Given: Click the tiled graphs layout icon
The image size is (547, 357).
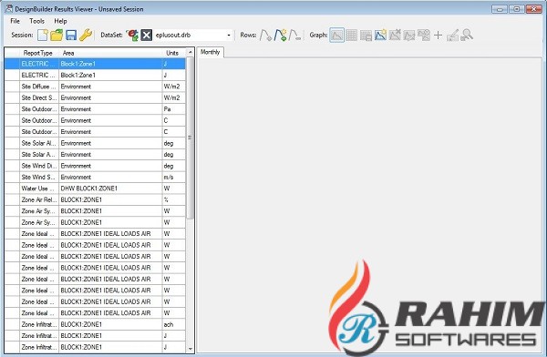Looking at the screenshot, I should [424, 35].
